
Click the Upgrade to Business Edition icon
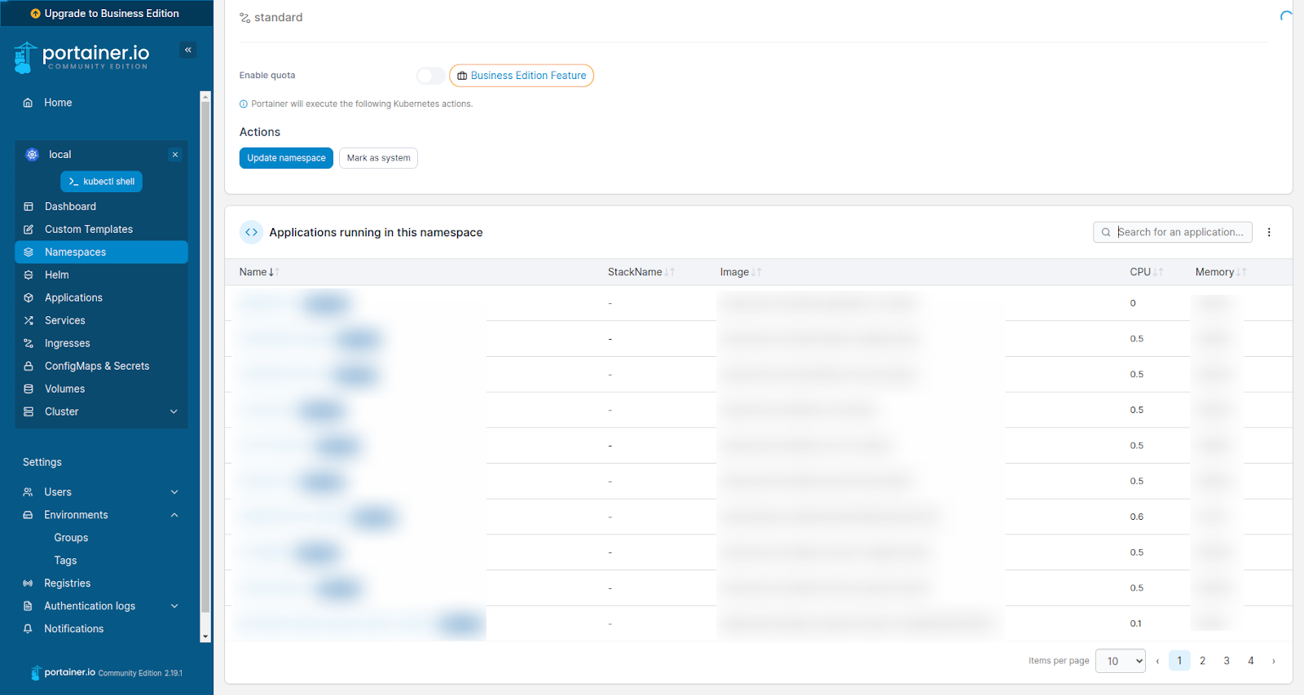point(35,14)
